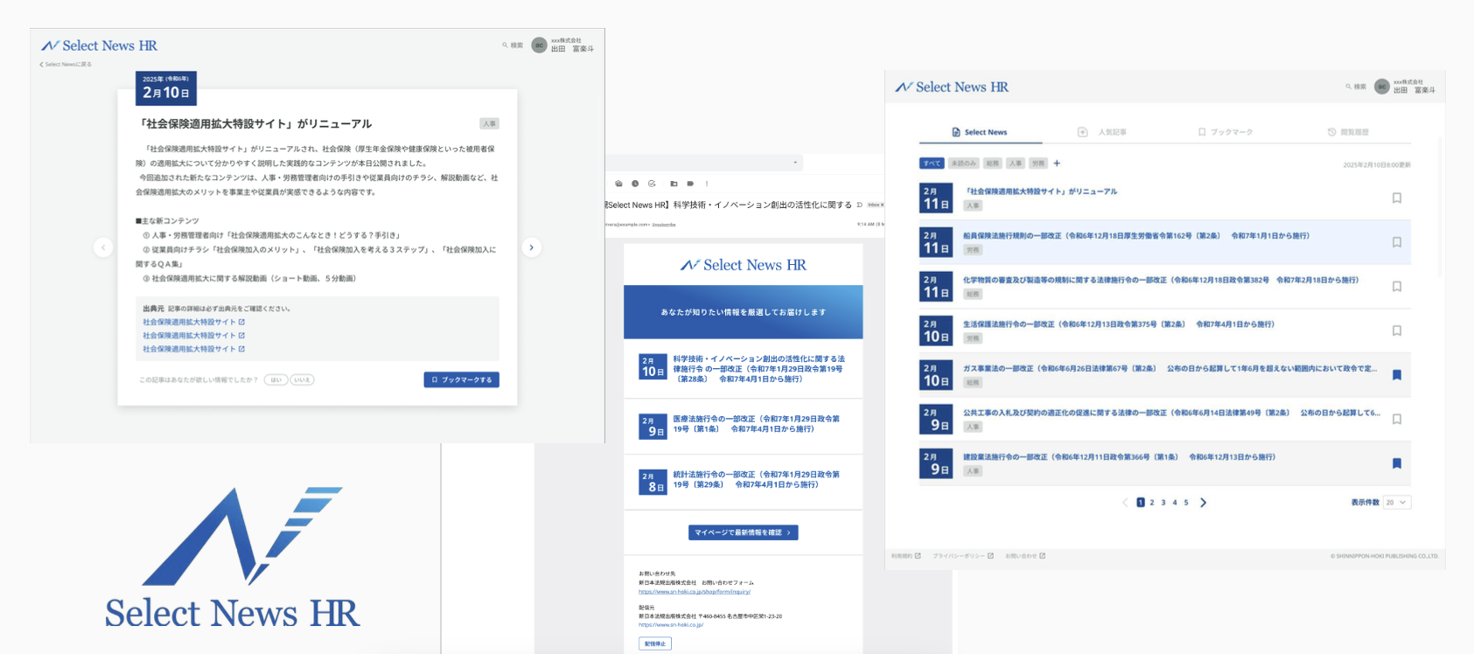Viewport: 1474px width, 654px height.
Task: Click the ブックマークする button
Action: tap(461, 379)
